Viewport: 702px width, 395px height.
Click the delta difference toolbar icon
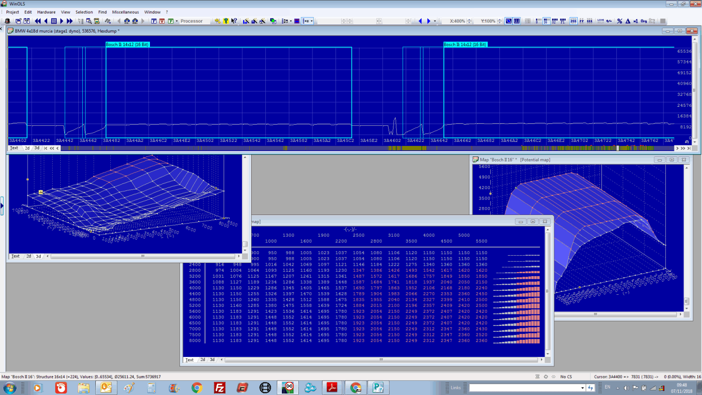pyautogui.click(x=628, y=21)
